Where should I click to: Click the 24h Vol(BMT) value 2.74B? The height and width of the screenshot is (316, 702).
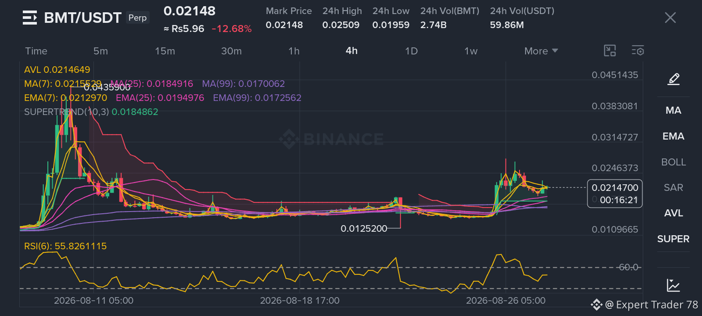433,25
